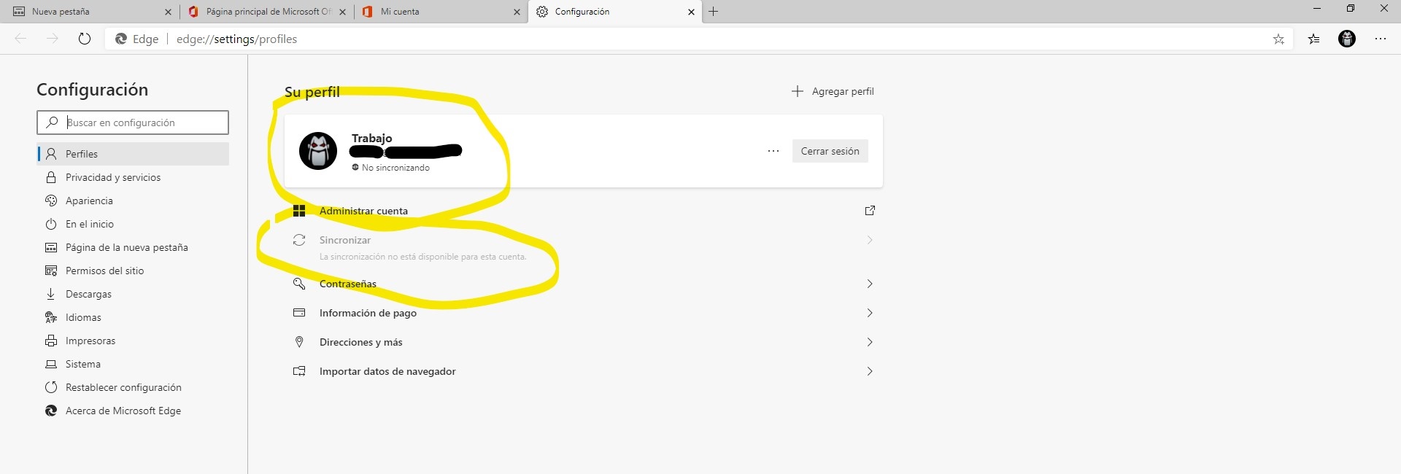
Task: Expand the Contraseñas chevron
Action: 870,284
